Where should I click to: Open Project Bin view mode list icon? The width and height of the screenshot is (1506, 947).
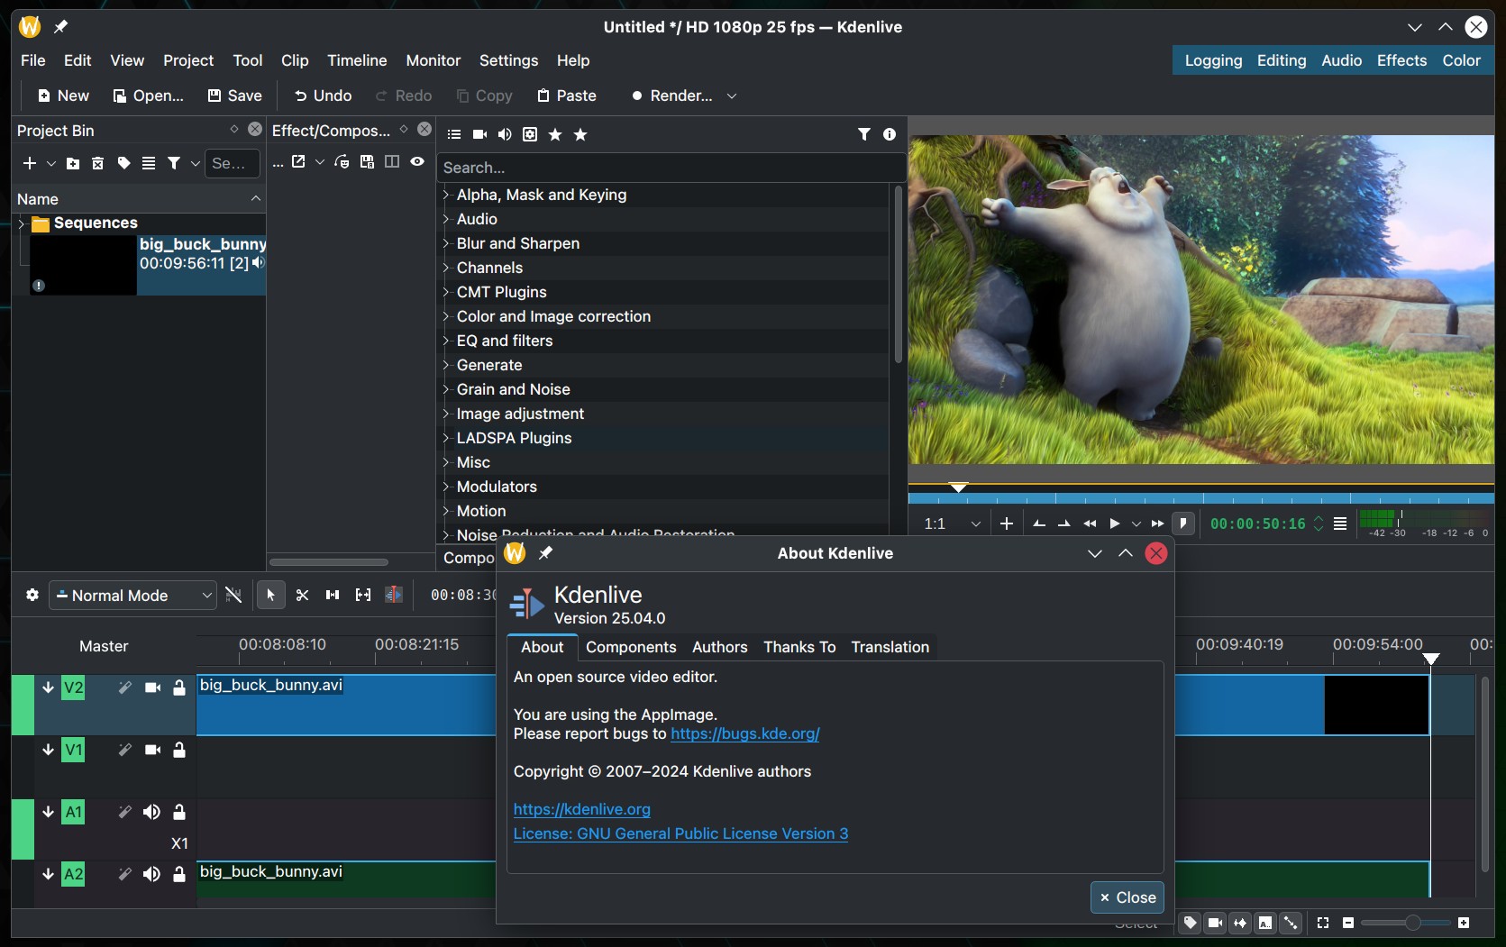point(149,163)
